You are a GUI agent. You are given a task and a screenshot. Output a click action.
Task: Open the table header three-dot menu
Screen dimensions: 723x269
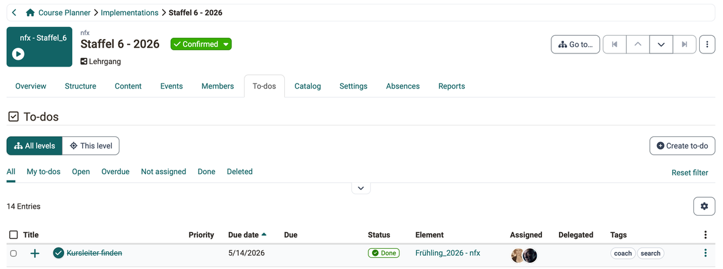(705, 235)
